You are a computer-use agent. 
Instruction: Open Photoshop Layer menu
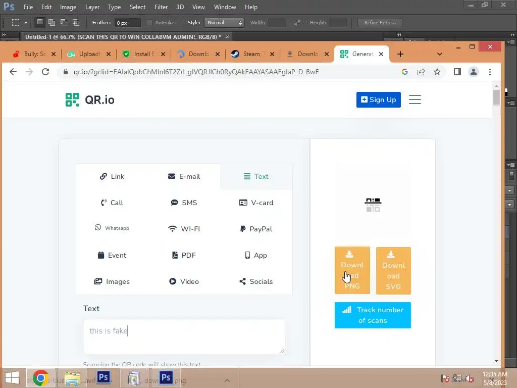coord(92,7)
